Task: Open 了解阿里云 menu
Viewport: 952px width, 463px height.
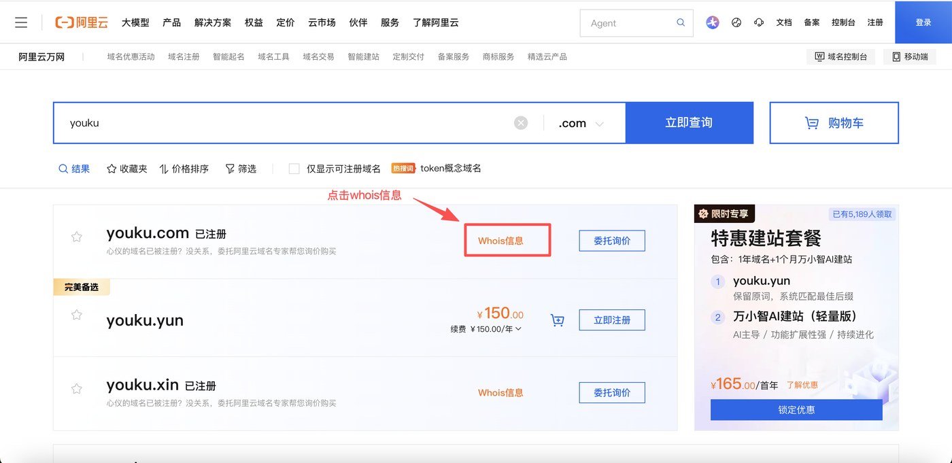Action: point(436,22)
